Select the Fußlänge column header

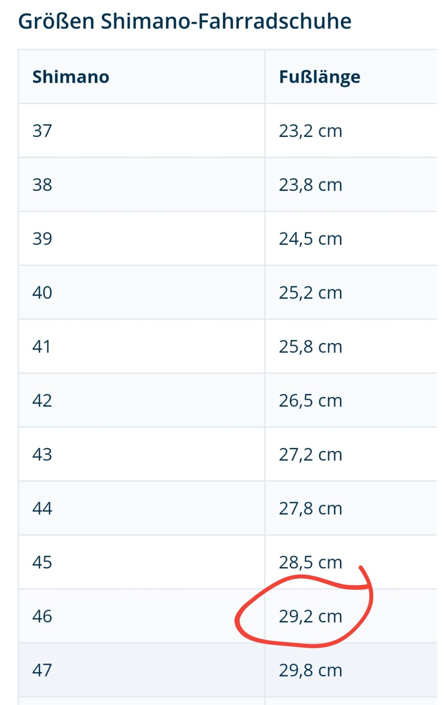coord(319,77)
